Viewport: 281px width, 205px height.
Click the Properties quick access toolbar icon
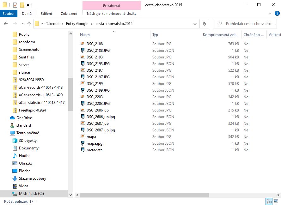point(15,5)
